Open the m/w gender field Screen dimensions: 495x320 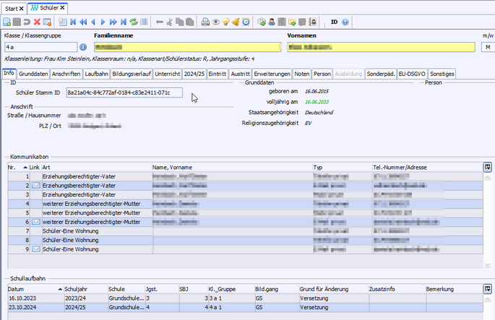[x=486, y=48]
